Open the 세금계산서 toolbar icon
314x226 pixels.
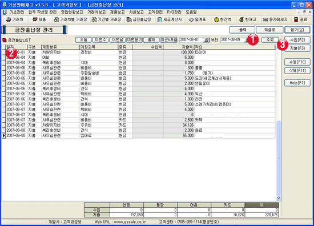tap(170, 19)
